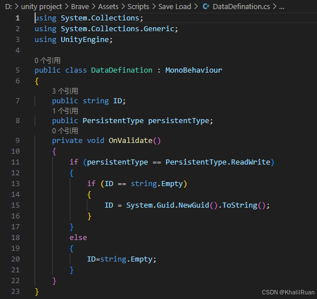Click line number 1 in the gutter
Screen dimensions: 317x299
point(18,18)
